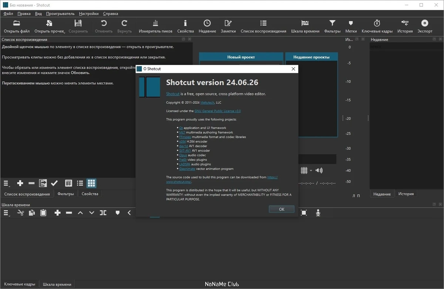Click the Export disc toolbar icon

click(x=425, y=23)
